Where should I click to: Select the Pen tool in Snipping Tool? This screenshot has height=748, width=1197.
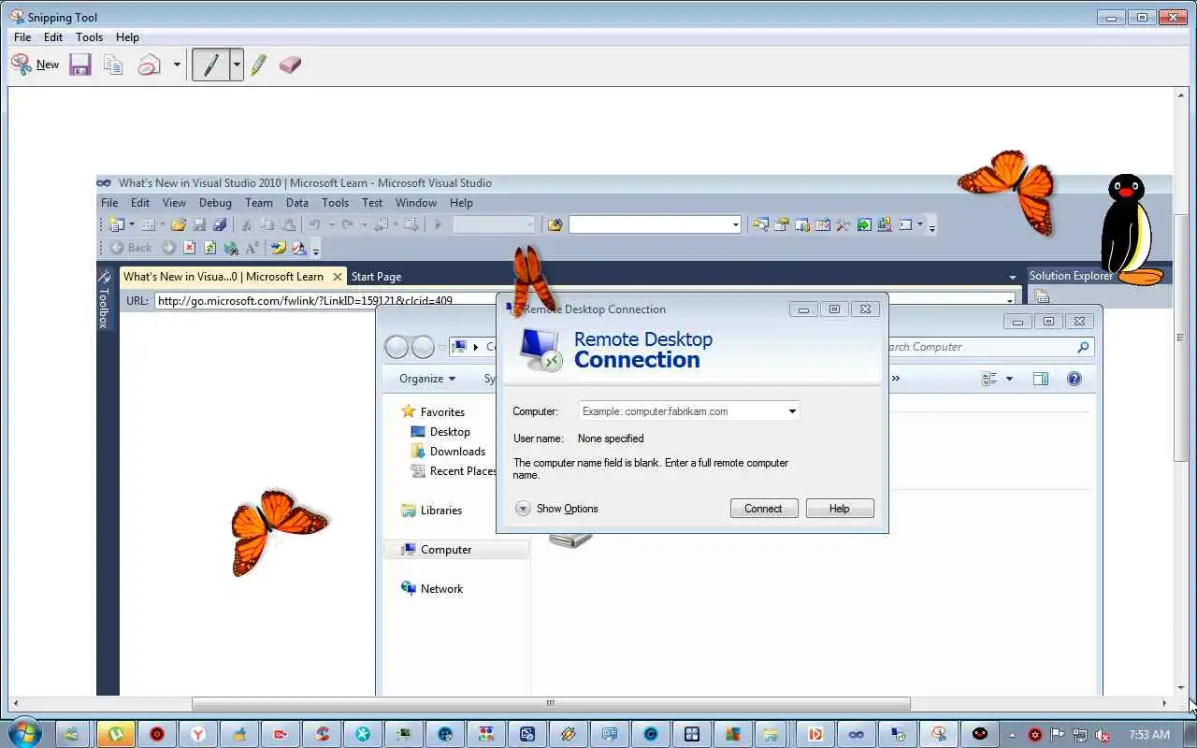point(211,65)
